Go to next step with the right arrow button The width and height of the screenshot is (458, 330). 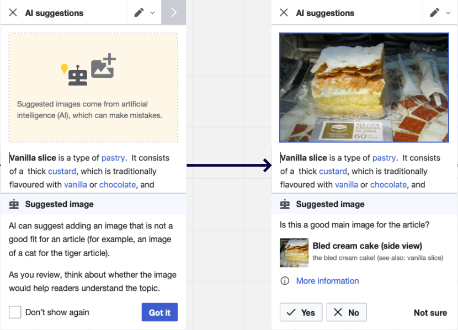tap(173, 12)
